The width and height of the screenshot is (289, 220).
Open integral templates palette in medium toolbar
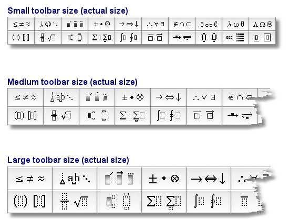coord(169,116)
